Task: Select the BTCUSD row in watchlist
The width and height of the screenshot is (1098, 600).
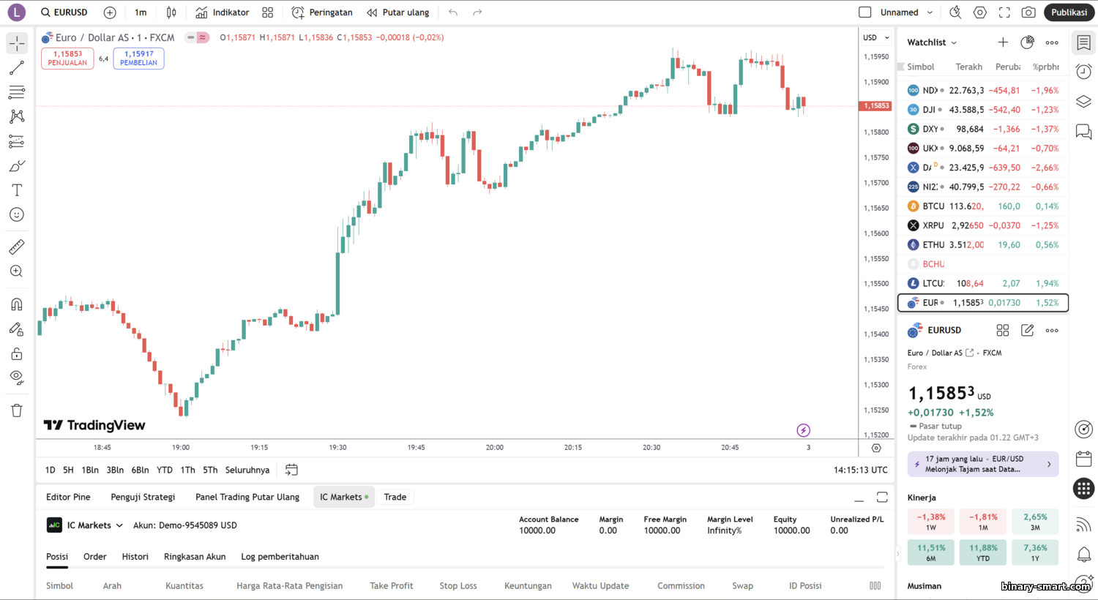Action: [x=982, y=206]
